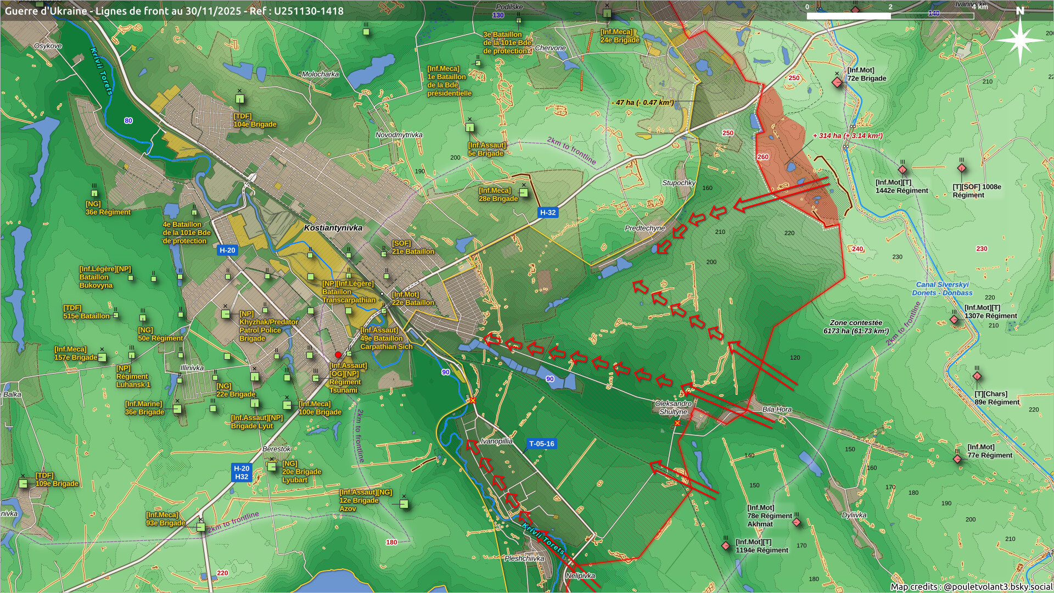
Task: Click the map credits Bluesky handle
Action: pyautogui.click(x=997, y=586)
